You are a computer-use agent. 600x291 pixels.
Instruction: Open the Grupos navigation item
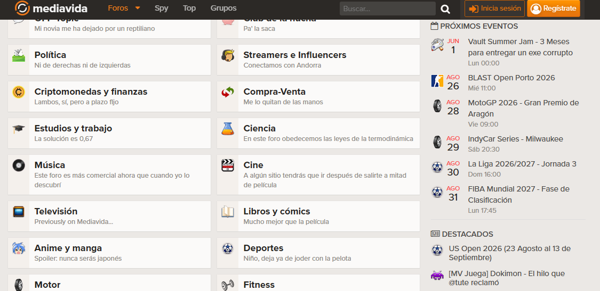[x=223, y=8]
